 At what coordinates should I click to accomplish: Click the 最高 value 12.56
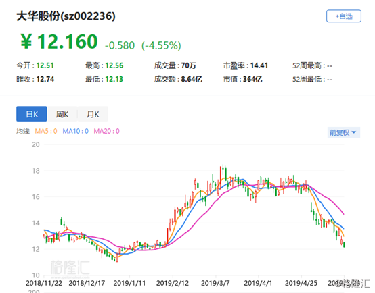[x=114, y=65]
